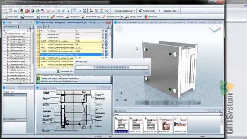Image resolution: width=247 pixels, height=139 pixels.
Task: Open dropdown of highlighted H2 row
Action: click(103, 54)
